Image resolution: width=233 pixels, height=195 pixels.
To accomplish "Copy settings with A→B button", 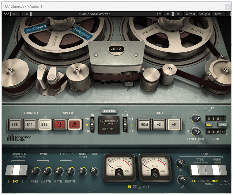I will pos(190,14).
